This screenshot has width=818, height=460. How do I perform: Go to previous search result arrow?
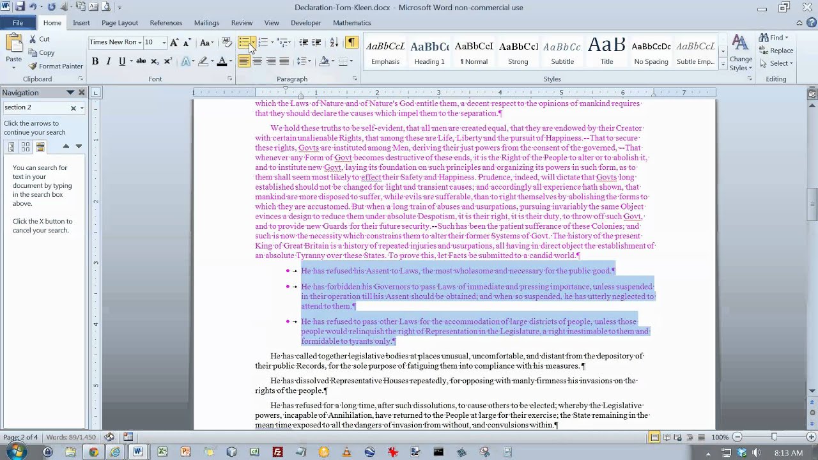tap(66, 146)
